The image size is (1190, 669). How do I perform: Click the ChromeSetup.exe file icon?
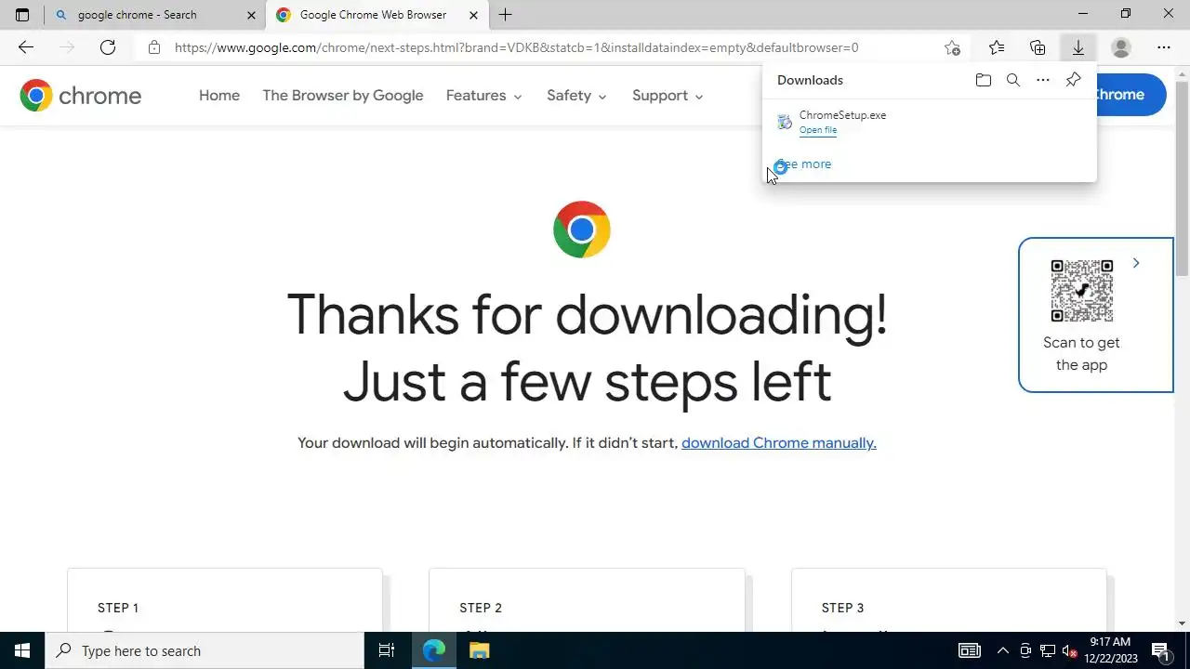pyautogui.click(x=785, y=122)
